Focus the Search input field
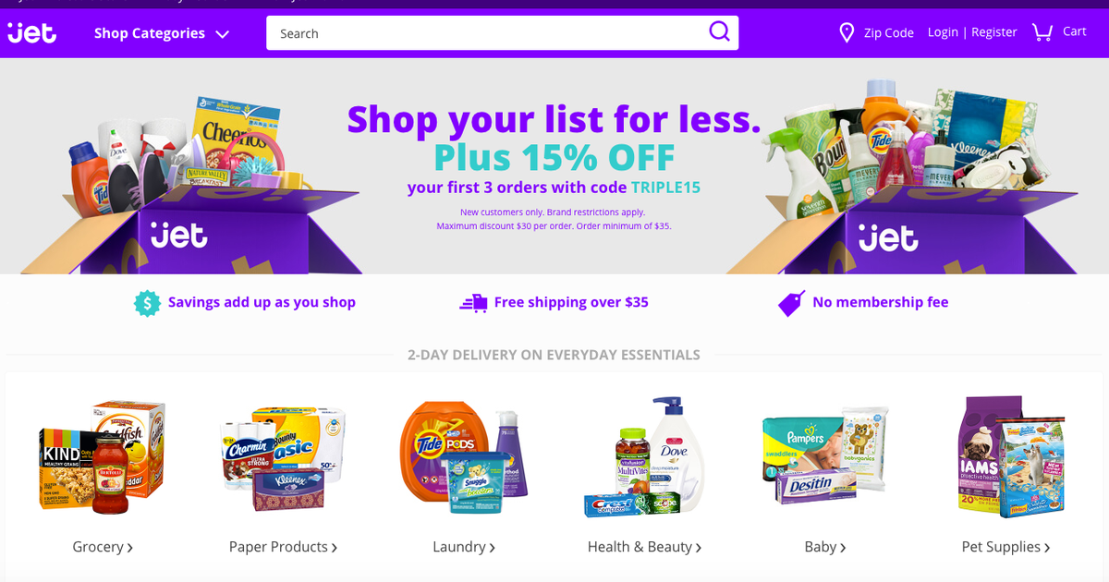Screen dimensions: 1109x582 490,33
